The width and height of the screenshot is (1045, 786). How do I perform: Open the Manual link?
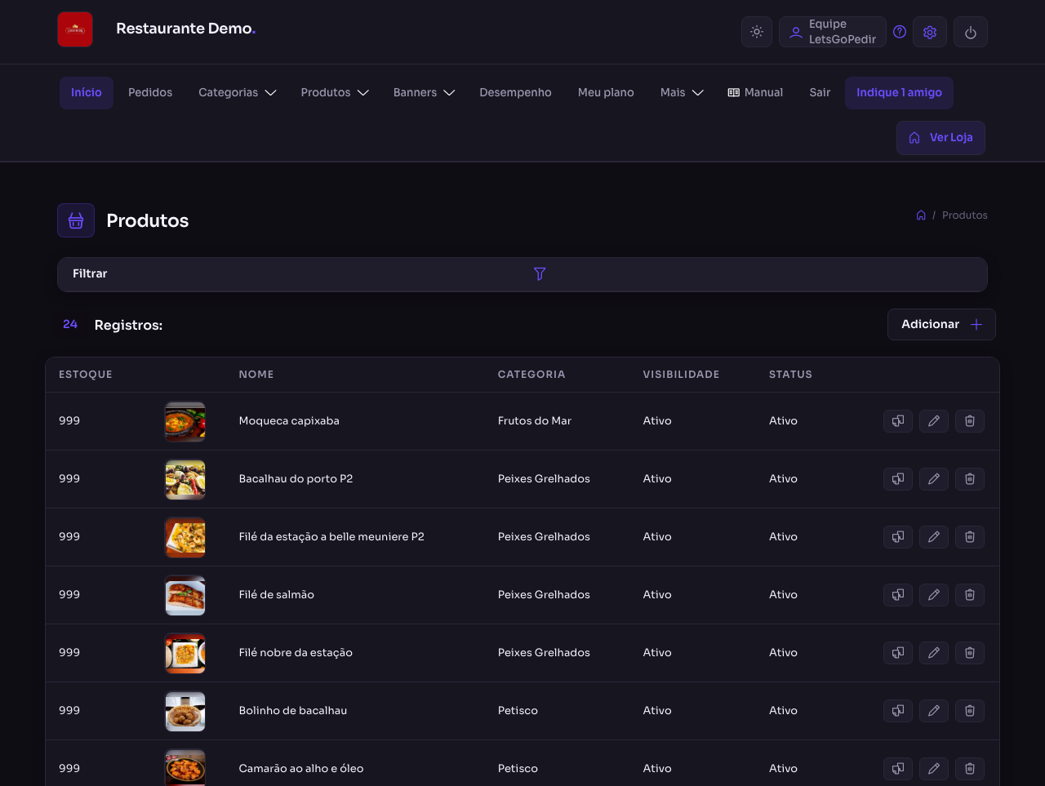pyautogui.click(x=755, y=93)
